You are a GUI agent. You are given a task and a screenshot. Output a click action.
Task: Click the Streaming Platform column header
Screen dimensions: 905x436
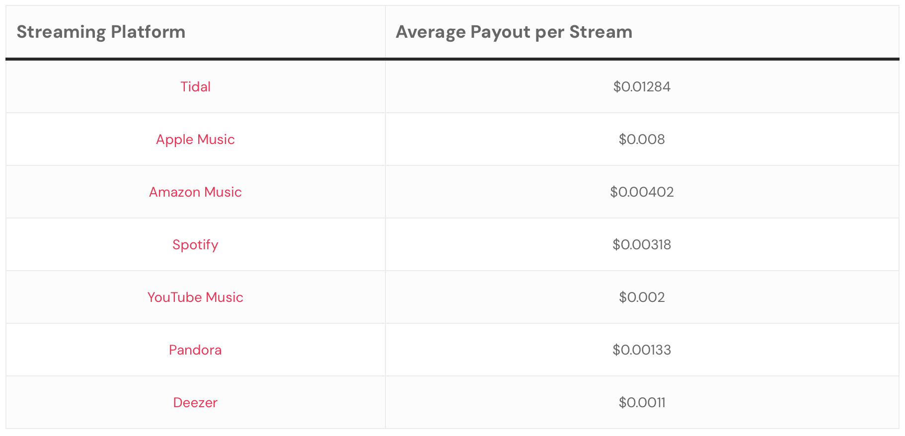click(101, 32)
